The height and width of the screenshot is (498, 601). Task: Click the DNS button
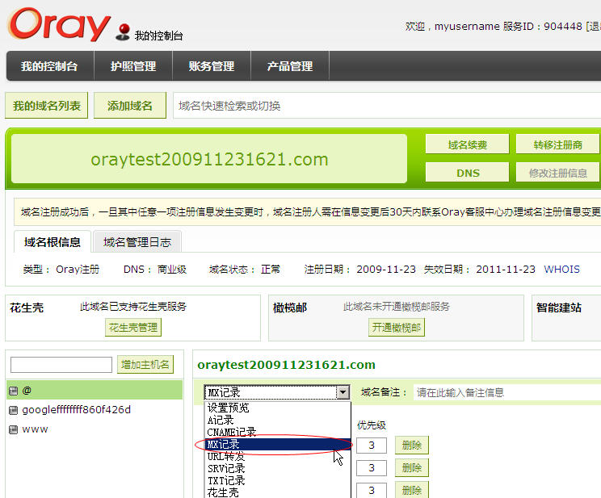[467, 173]
